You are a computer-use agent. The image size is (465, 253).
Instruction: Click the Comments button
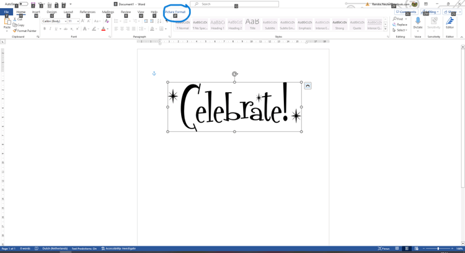click(x=407, y=12)
